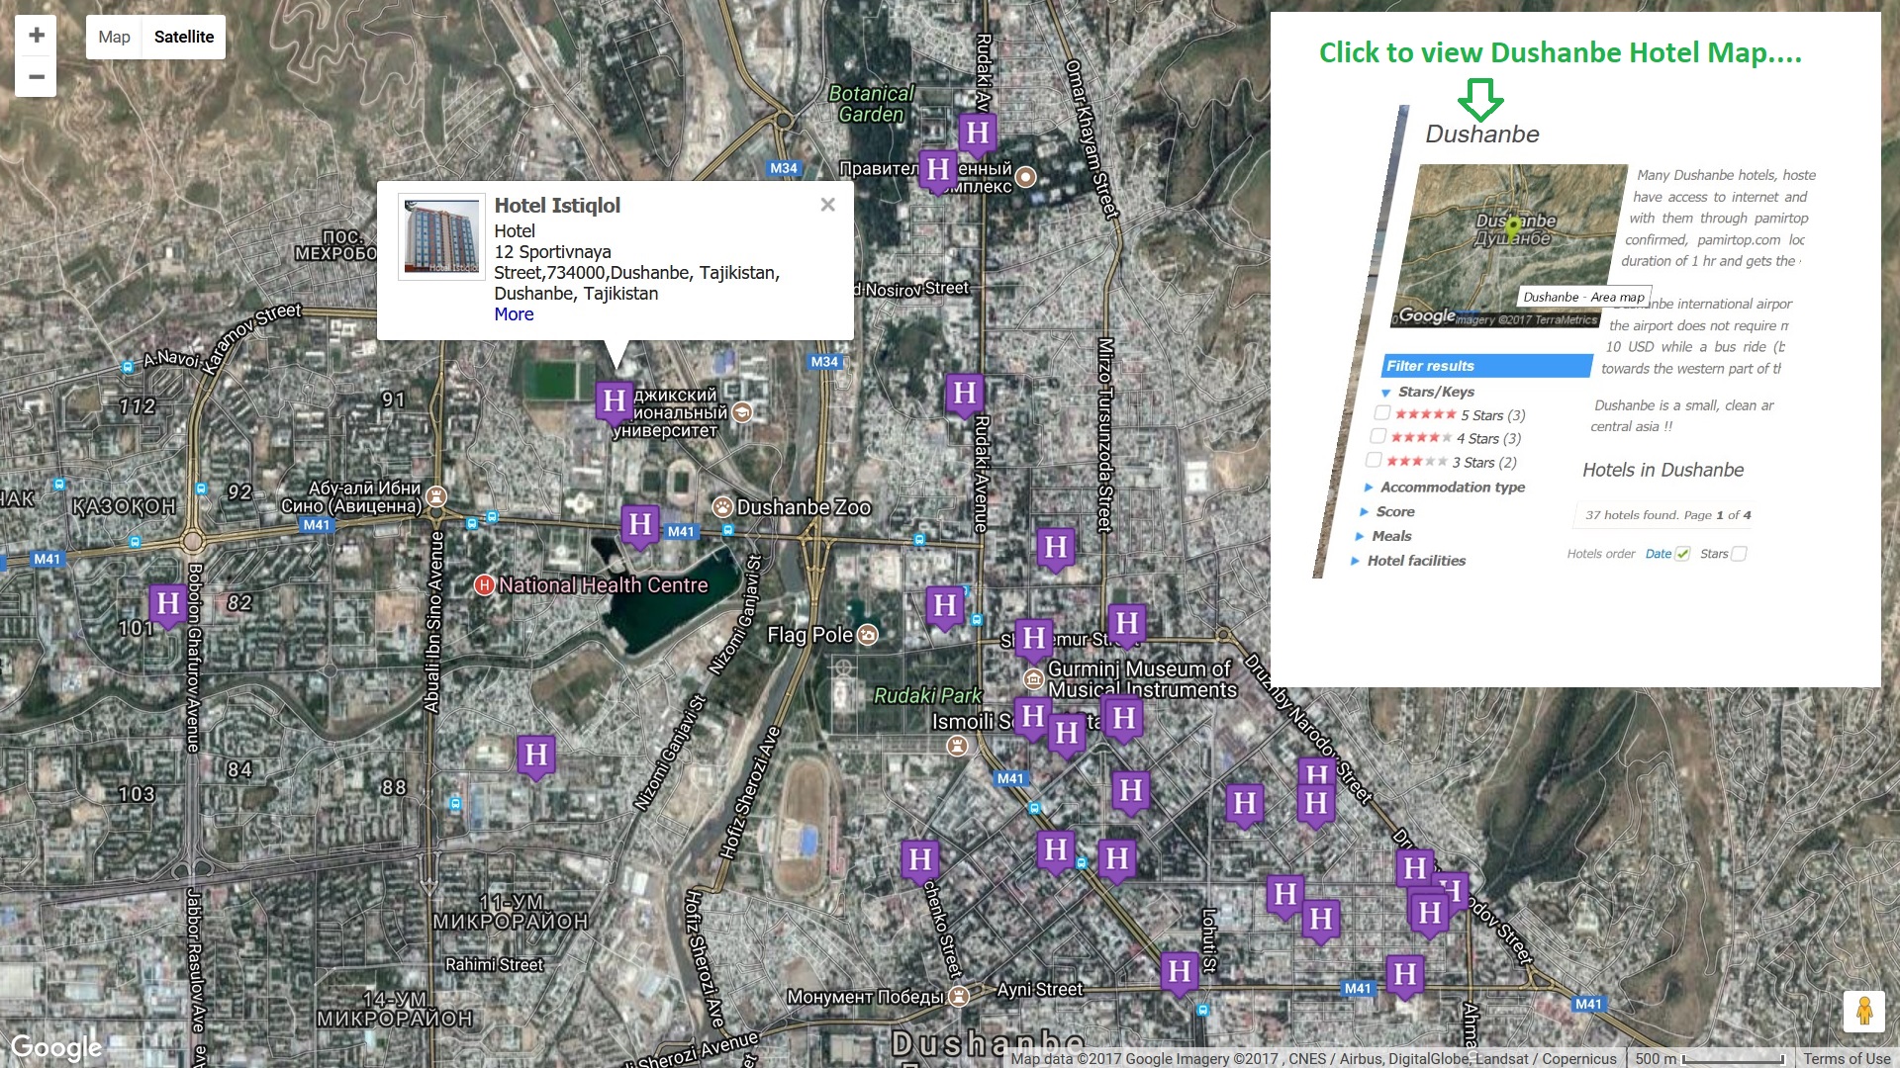1900x1068 pixels.
Task: Zoom out of the map
Action: [x=37, y=77]
